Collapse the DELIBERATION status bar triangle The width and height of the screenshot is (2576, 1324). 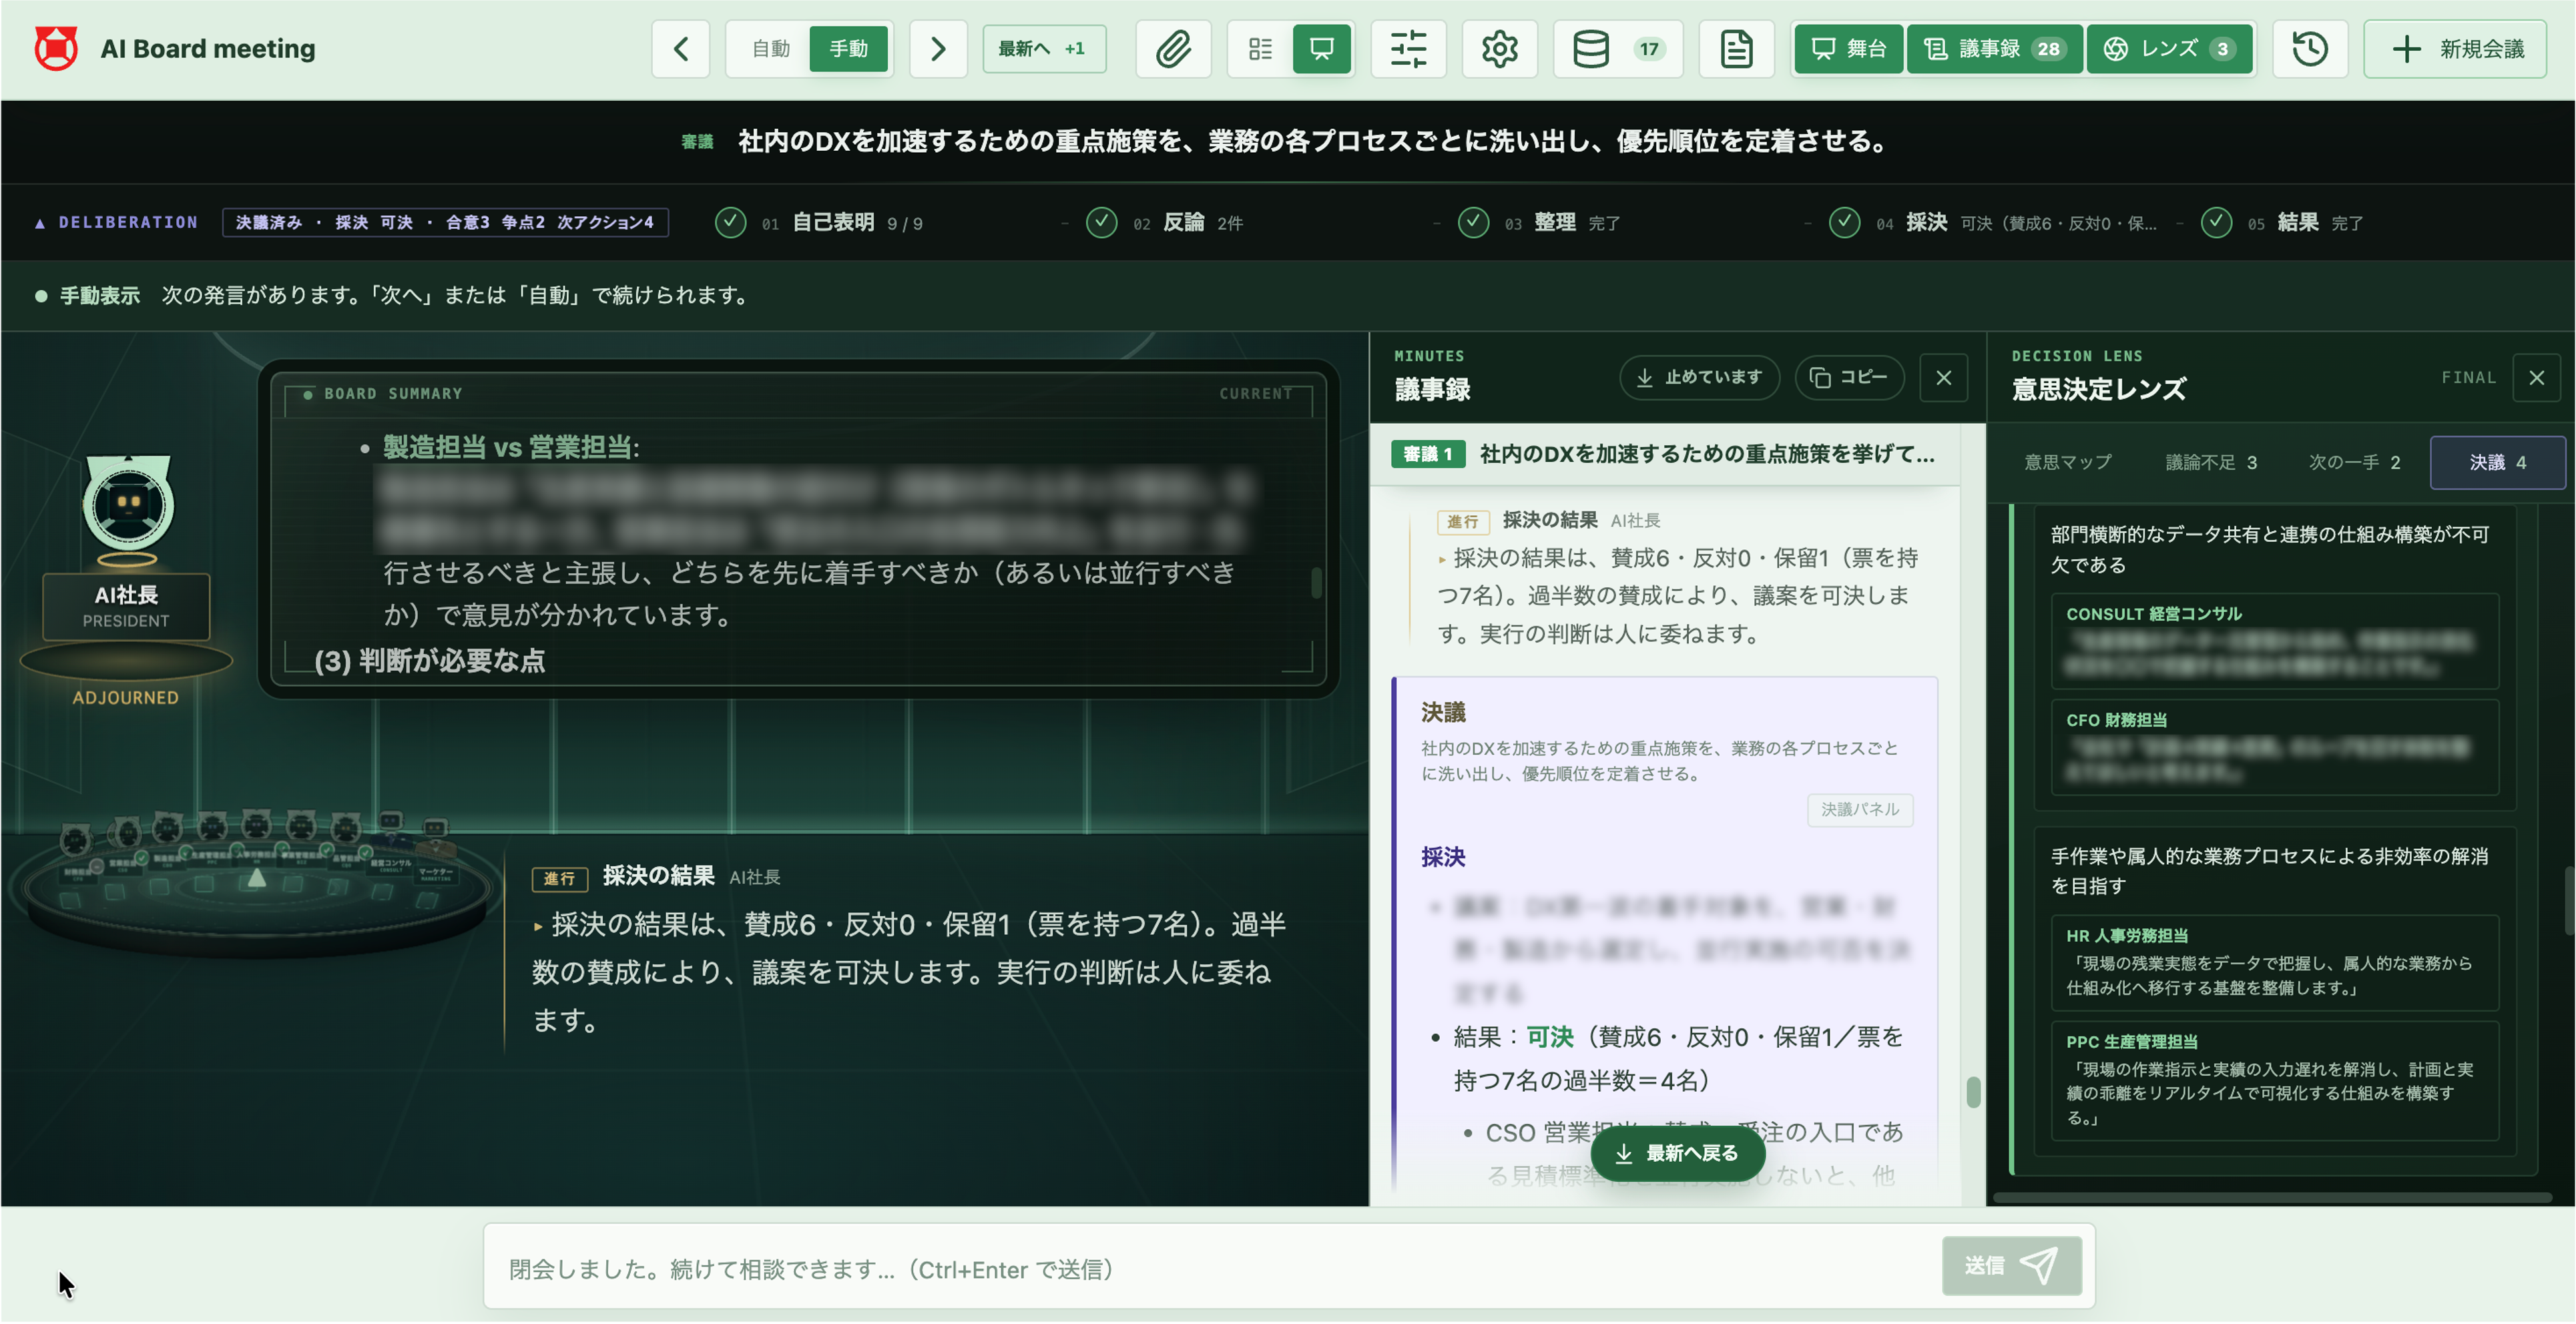tap(40, 223)
